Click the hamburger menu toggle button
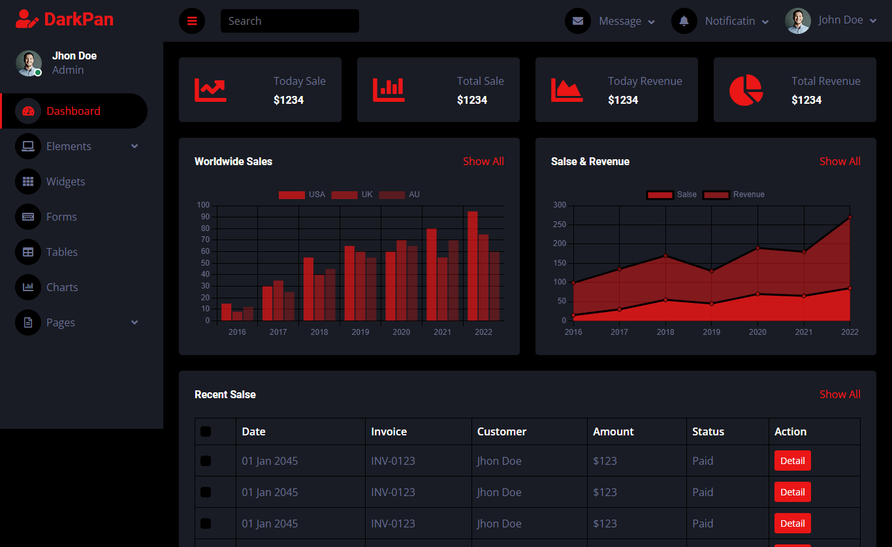This screenshot has width=892, height=547. click(x=191, y=20)
